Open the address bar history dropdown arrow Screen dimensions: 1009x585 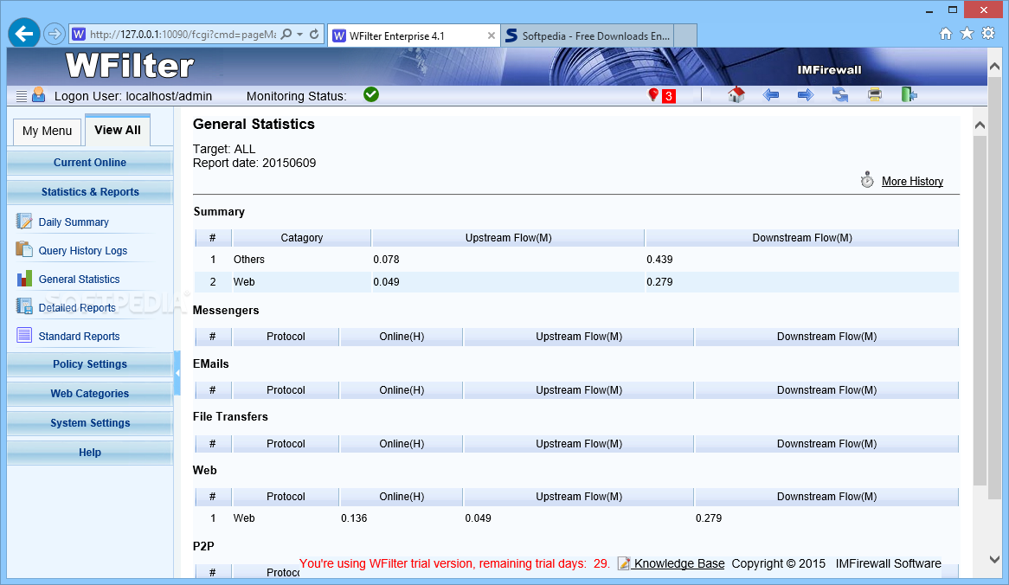(x=300, y=34)
